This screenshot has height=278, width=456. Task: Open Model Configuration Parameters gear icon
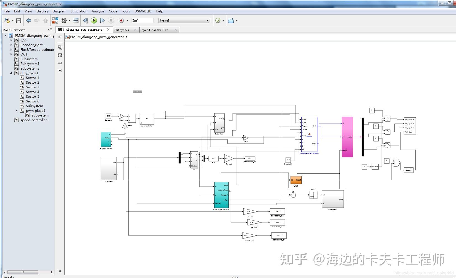tap(64, 20)
